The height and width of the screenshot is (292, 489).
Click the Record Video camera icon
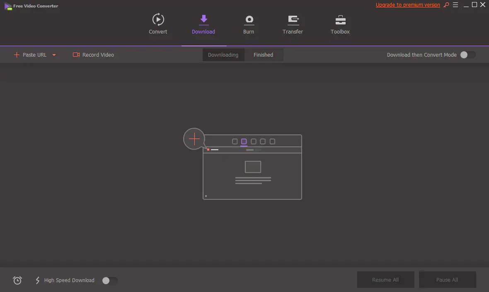tap(76, 55)
